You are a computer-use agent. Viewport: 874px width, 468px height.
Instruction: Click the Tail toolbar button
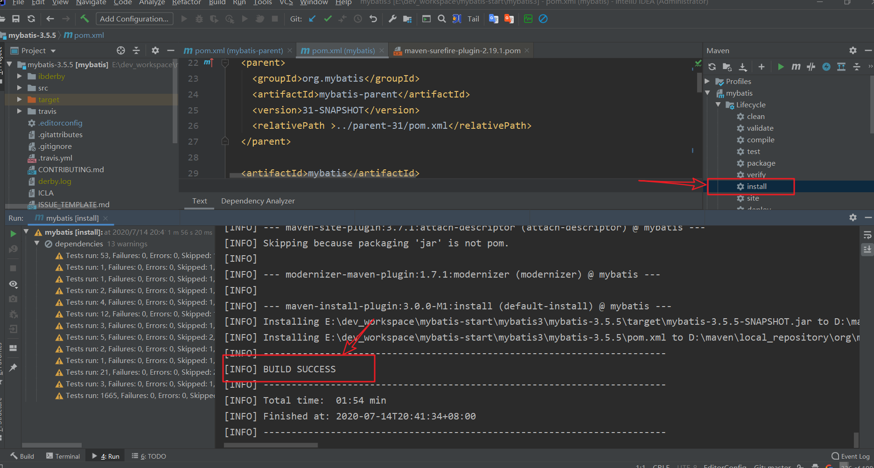tap(473, 19)
